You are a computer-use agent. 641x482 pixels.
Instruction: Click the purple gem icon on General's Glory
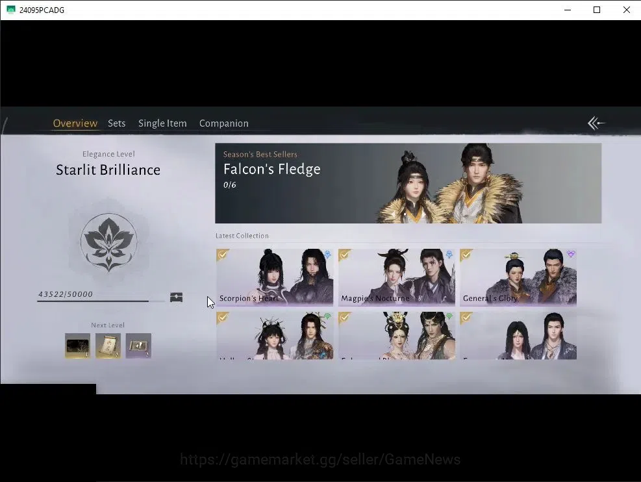tap(571, 254)
